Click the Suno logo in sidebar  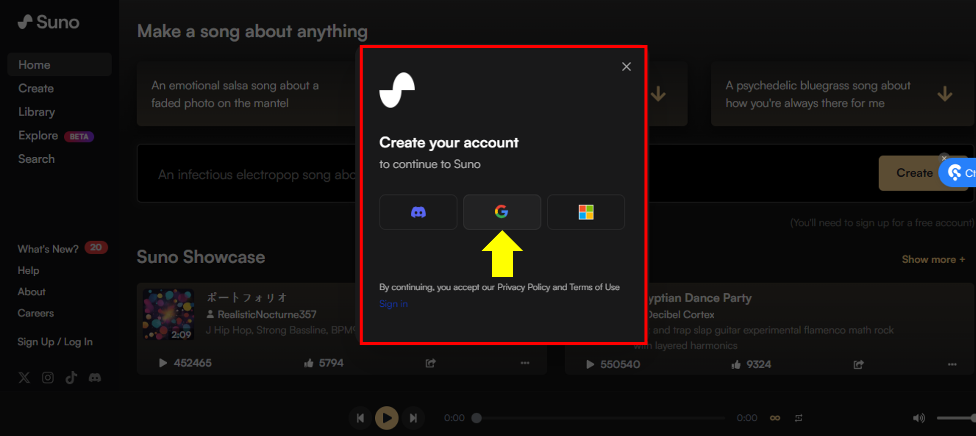[48, 22]
